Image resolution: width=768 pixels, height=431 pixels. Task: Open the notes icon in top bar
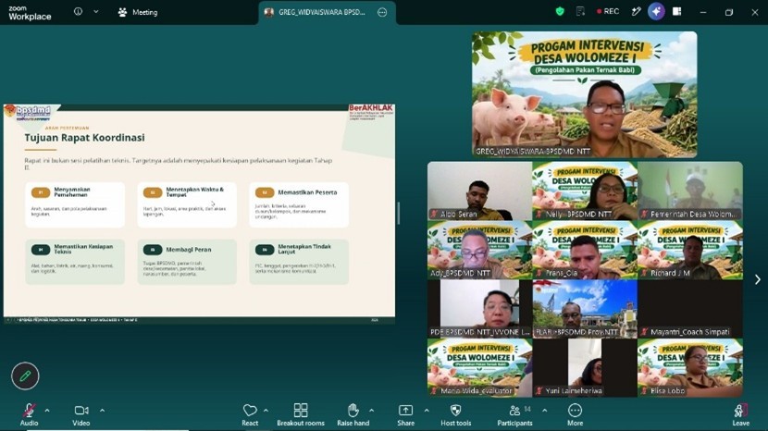(580, 11)
